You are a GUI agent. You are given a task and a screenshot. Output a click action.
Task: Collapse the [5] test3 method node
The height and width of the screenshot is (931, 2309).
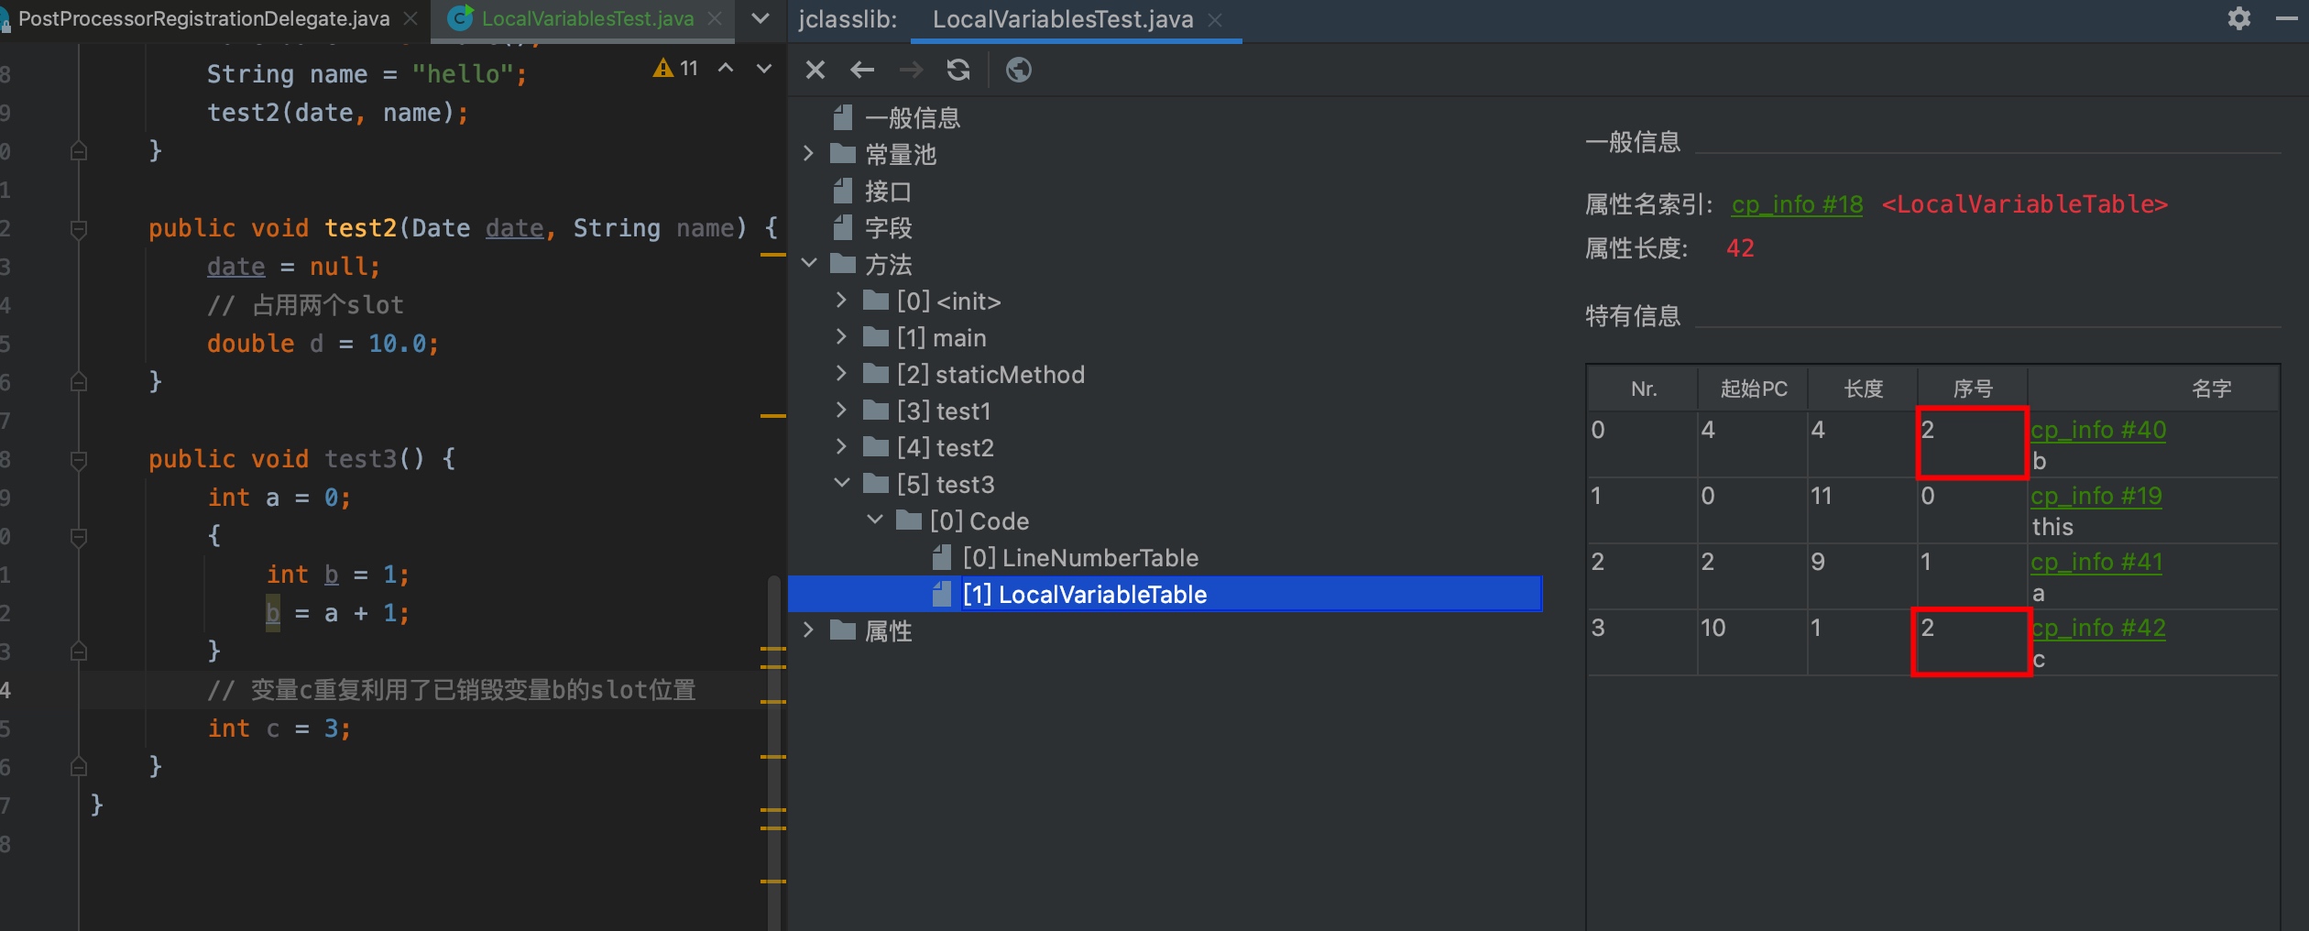point(841,484)
